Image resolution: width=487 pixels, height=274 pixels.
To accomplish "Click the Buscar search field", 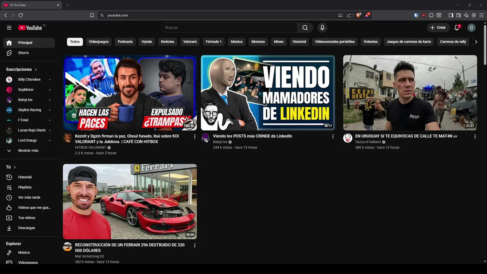I will coord(229,27).
